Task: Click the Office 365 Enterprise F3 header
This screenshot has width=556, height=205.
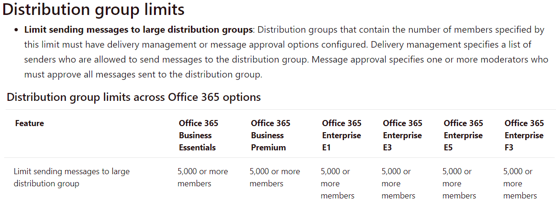Action: 524,135
